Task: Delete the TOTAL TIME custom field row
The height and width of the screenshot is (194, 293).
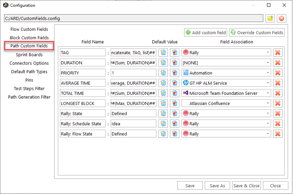Action: 278,93
